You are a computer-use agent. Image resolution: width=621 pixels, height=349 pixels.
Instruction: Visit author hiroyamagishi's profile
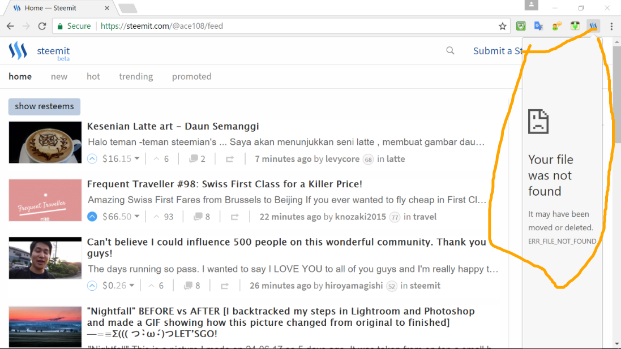click(x=354, y=286)
